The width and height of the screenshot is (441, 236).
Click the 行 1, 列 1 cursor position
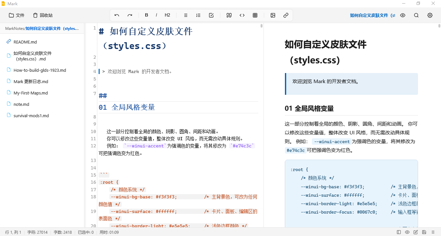[13, 232]
